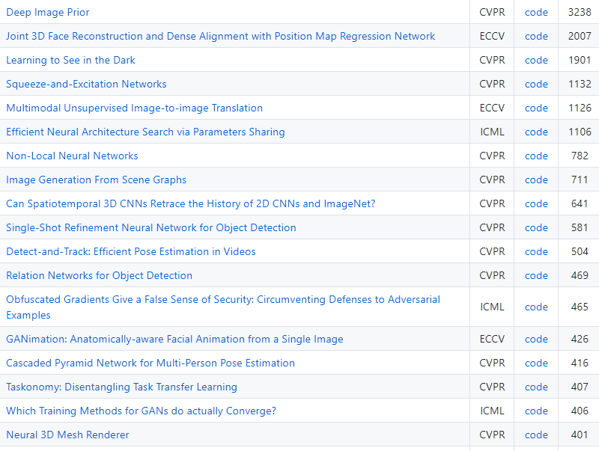Viewport: 599px width, 451px height.
Task: Click Image Generation From Scene Graphs
Action: click(97, 180)
